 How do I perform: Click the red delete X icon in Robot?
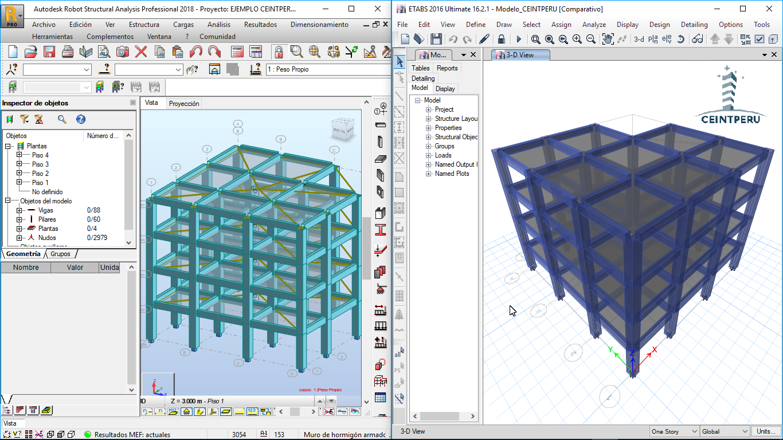click(x=140, y=52)
